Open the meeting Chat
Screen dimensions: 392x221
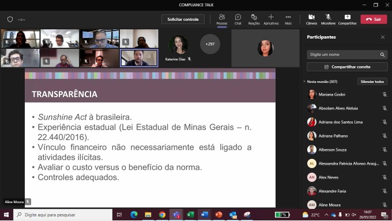pos(238,20)
